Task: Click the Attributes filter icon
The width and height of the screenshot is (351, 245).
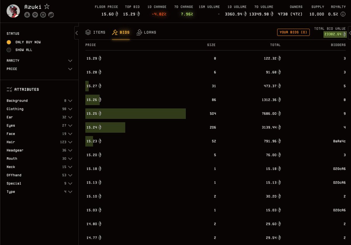Action: point(9,89)
